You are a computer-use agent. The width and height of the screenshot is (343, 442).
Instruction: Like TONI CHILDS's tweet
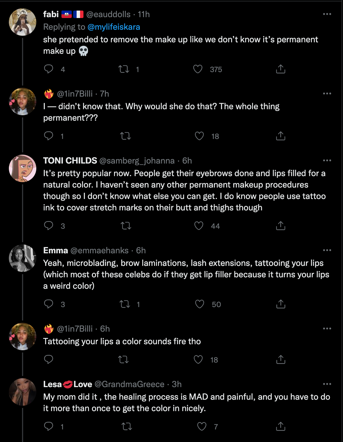click(199, 226)
